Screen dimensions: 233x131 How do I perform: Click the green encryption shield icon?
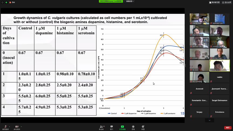tap(6, 2)
